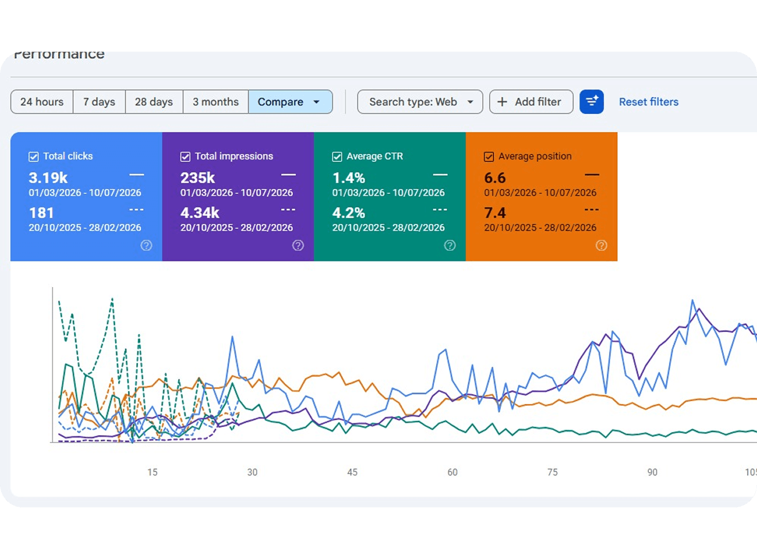This screenshot has height=559, width=757.
Task: Click the plus icon in Add filter
Action: point(503,102)
